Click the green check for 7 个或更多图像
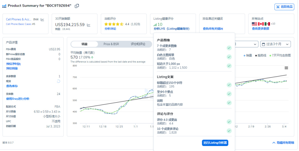This screenshot has height=151, width=299. [x=229, y=48]
